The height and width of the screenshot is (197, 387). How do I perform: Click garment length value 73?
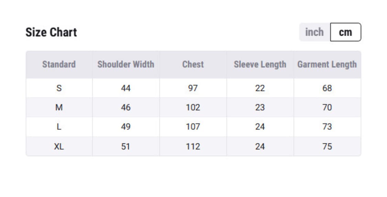327,127
